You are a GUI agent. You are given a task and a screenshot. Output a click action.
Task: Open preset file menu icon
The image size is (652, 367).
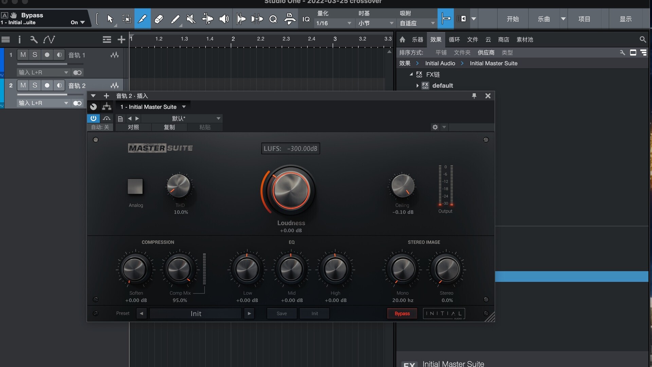click(x=120, y=119)
